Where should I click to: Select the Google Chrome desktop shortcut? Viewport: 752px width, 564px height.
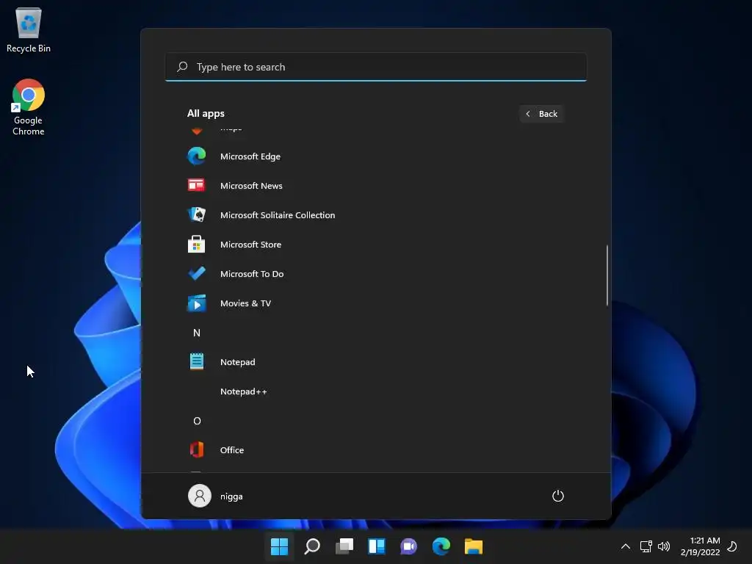click(x=29, y=107)
